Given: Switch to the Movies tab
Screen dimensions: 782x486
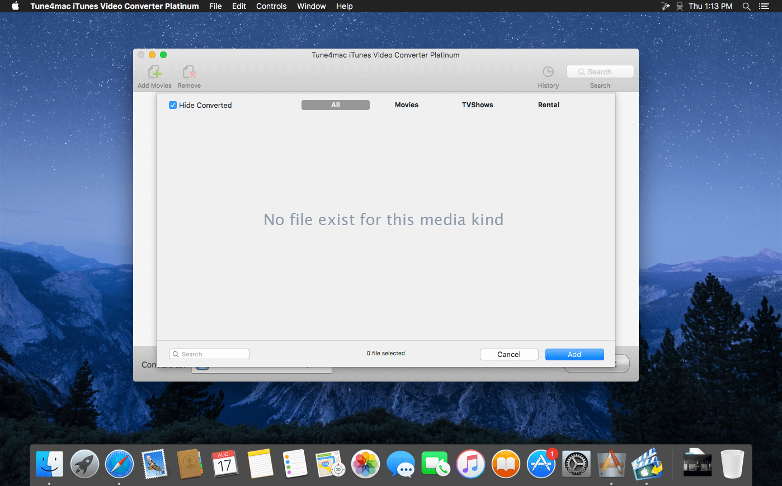Looking at the screenshot, I should (x=407, y=105).
